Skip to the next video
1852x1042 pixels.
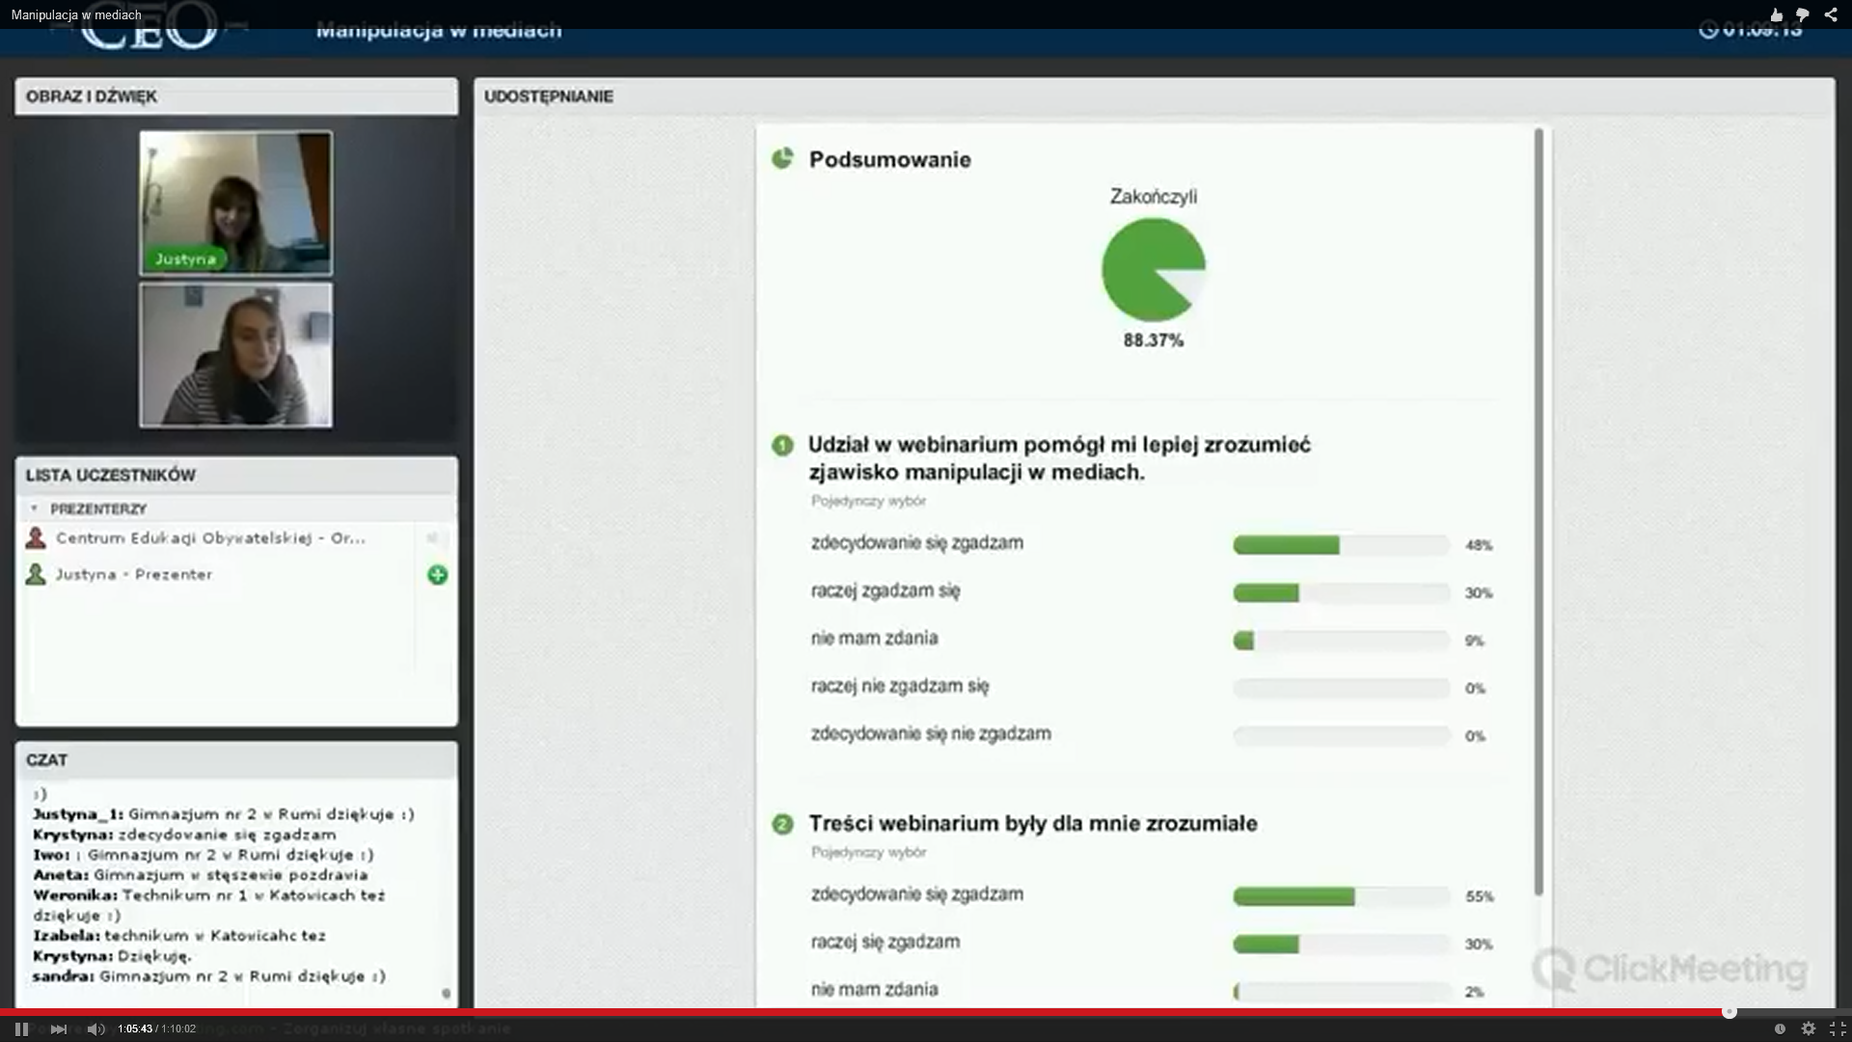(58, 1028)
